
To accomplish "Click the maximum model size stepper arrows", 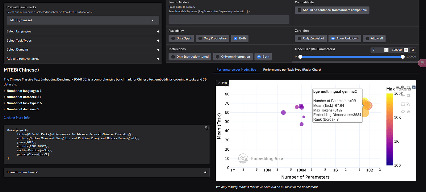I will [405, 50].
